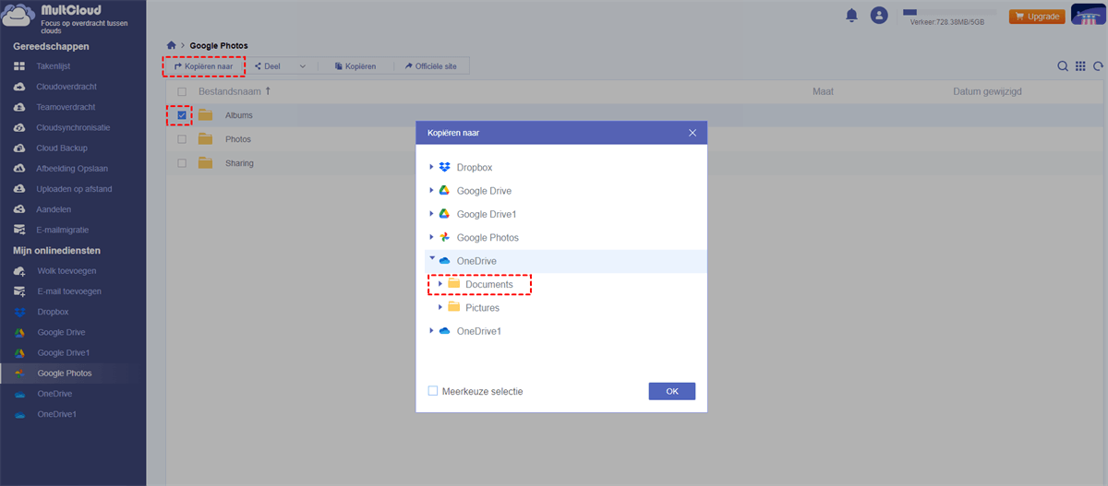Click the Deel toolbar button

(267, 66)
